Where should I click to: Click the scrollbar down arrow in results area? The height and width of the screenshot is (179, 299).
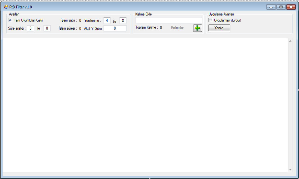pos(290,170)
